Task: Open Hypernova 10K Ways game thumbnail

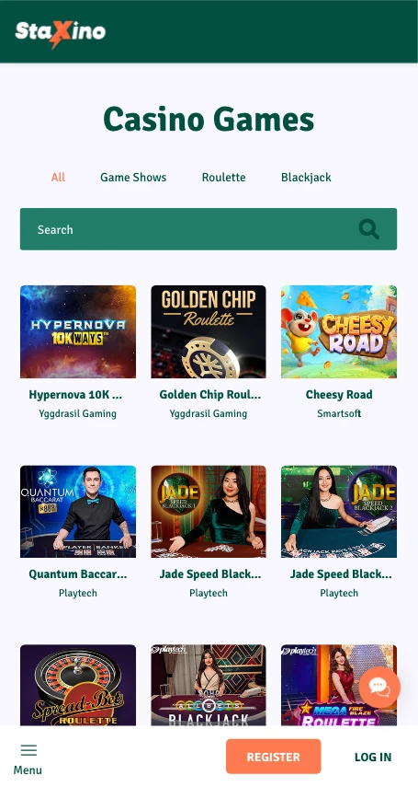Action: pyautogui.click(x=78, y=331)
